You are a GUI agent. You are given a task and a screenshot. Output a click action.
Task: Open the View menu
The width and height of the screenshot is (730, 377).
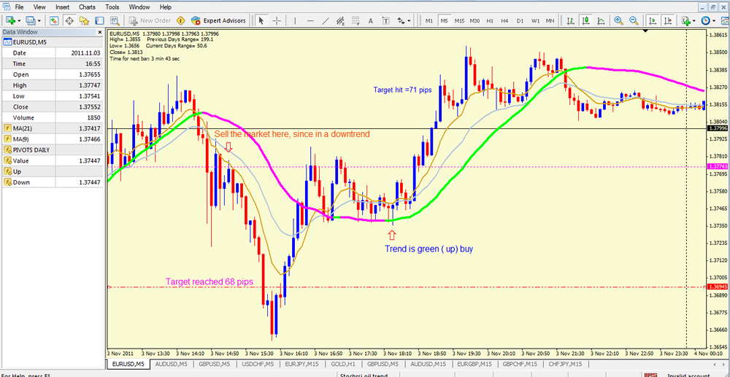pos(39,7)
